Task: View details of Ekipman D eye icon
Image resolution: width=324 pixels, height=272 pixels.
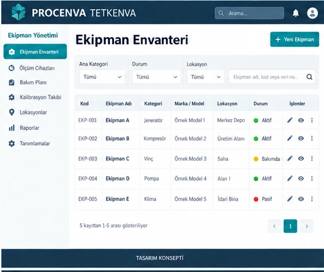Action: coord(301,179)
